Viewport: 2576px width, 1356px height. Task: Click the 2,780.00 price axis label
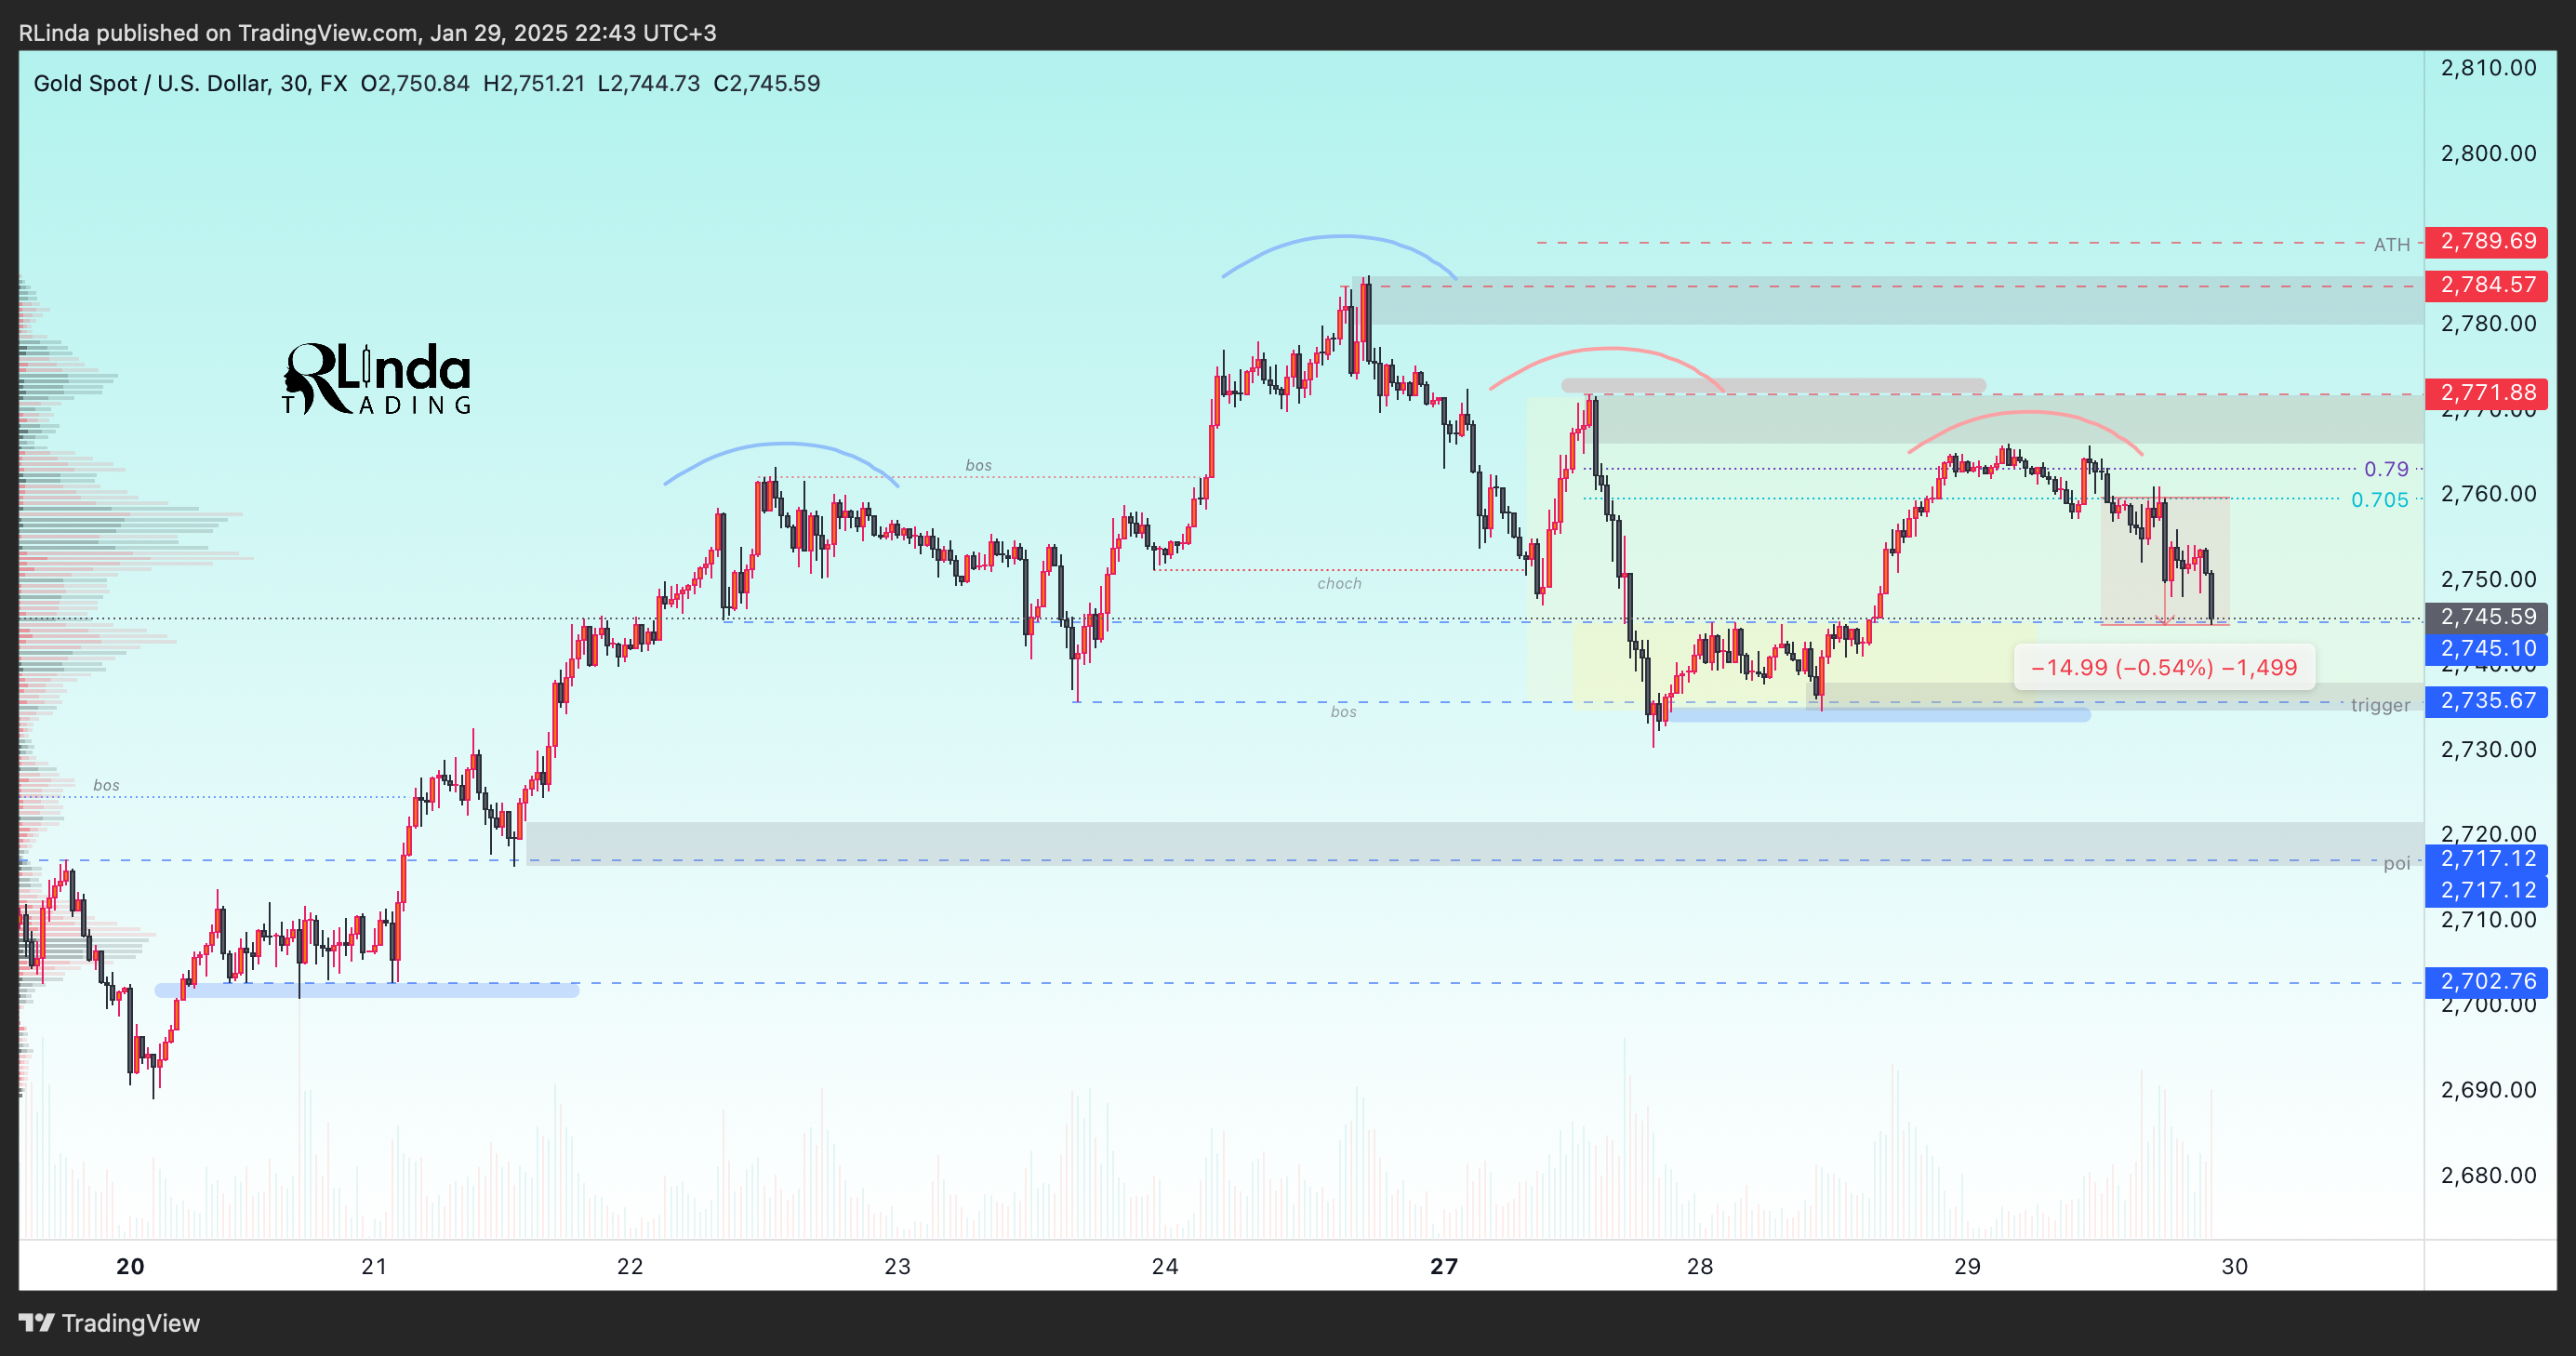point(2488,324)
